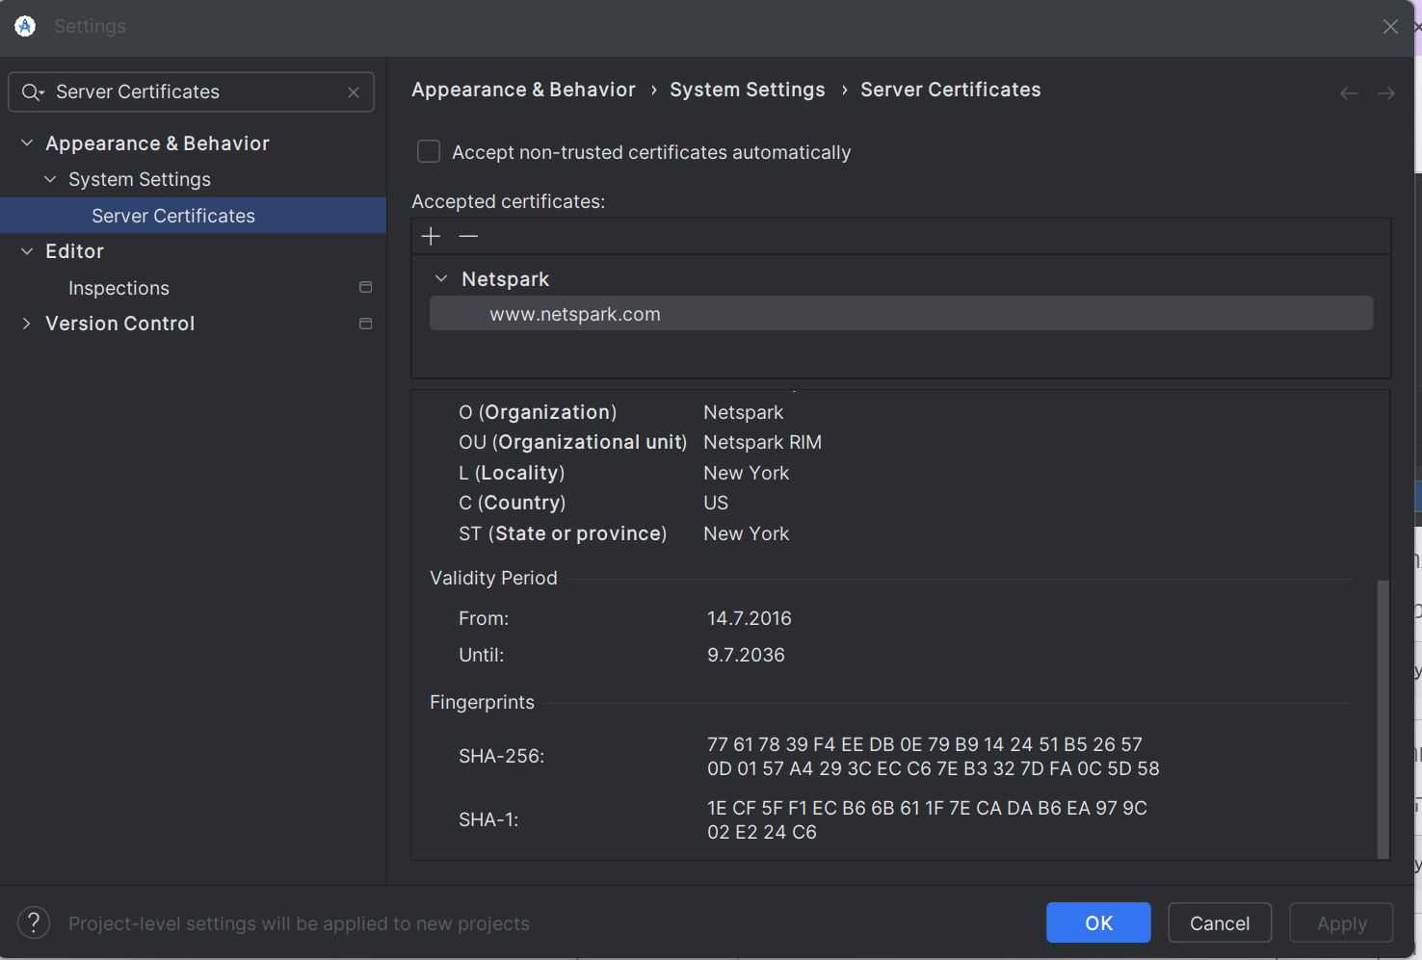Clear the Server Certificates search text

(353, 91)
